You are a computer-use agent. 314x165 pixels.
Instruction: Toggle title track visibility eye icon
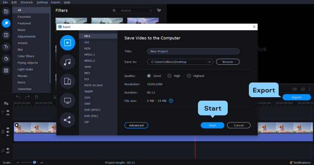click(8, 111)
